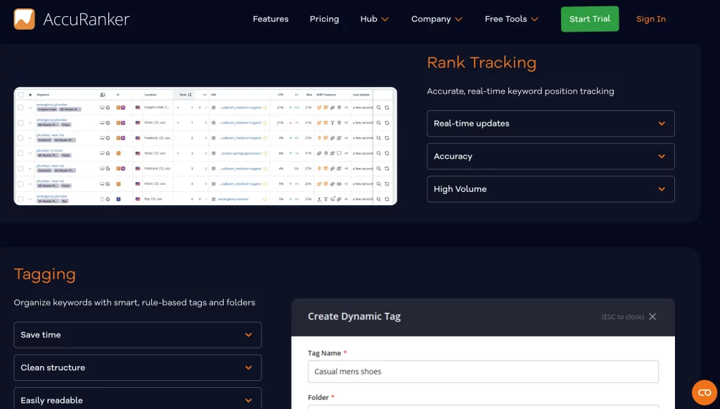The height and width of the screenshot is (409, 720).
Task: Click the Rank column sort icon
Action: 190,95
